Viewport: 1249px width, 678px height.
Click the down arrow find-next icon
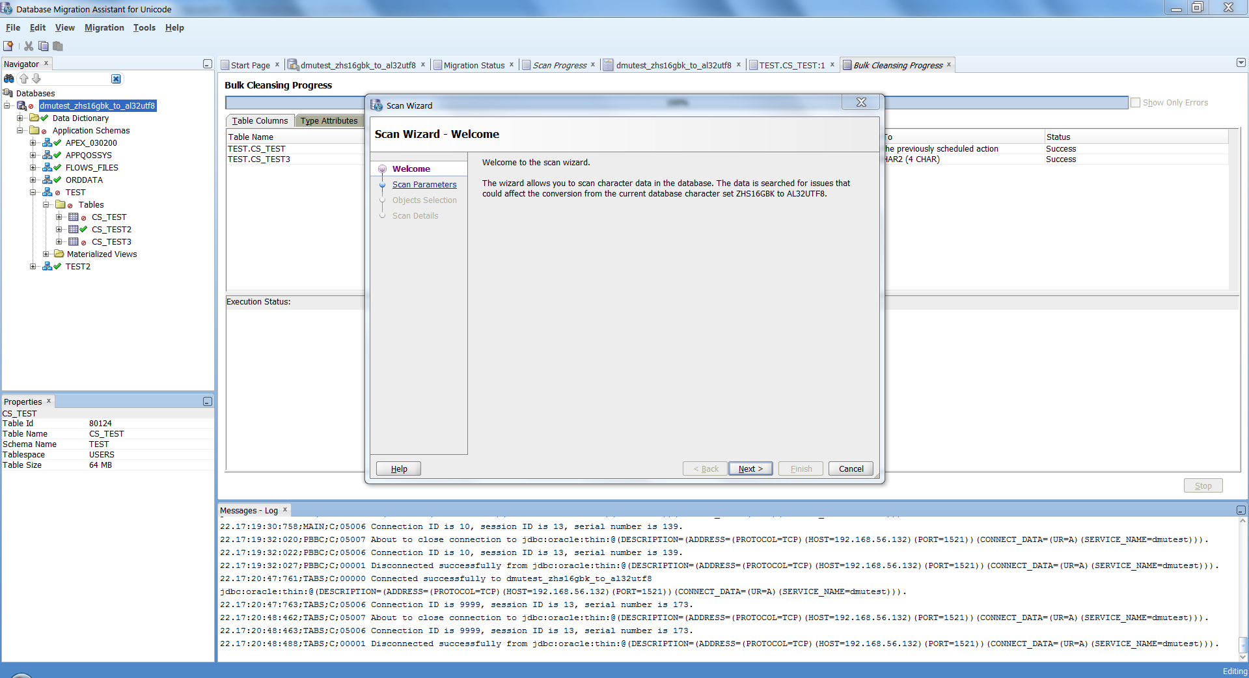36,79
